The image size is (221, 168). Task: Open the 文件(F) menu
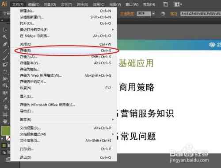[18, 4]
